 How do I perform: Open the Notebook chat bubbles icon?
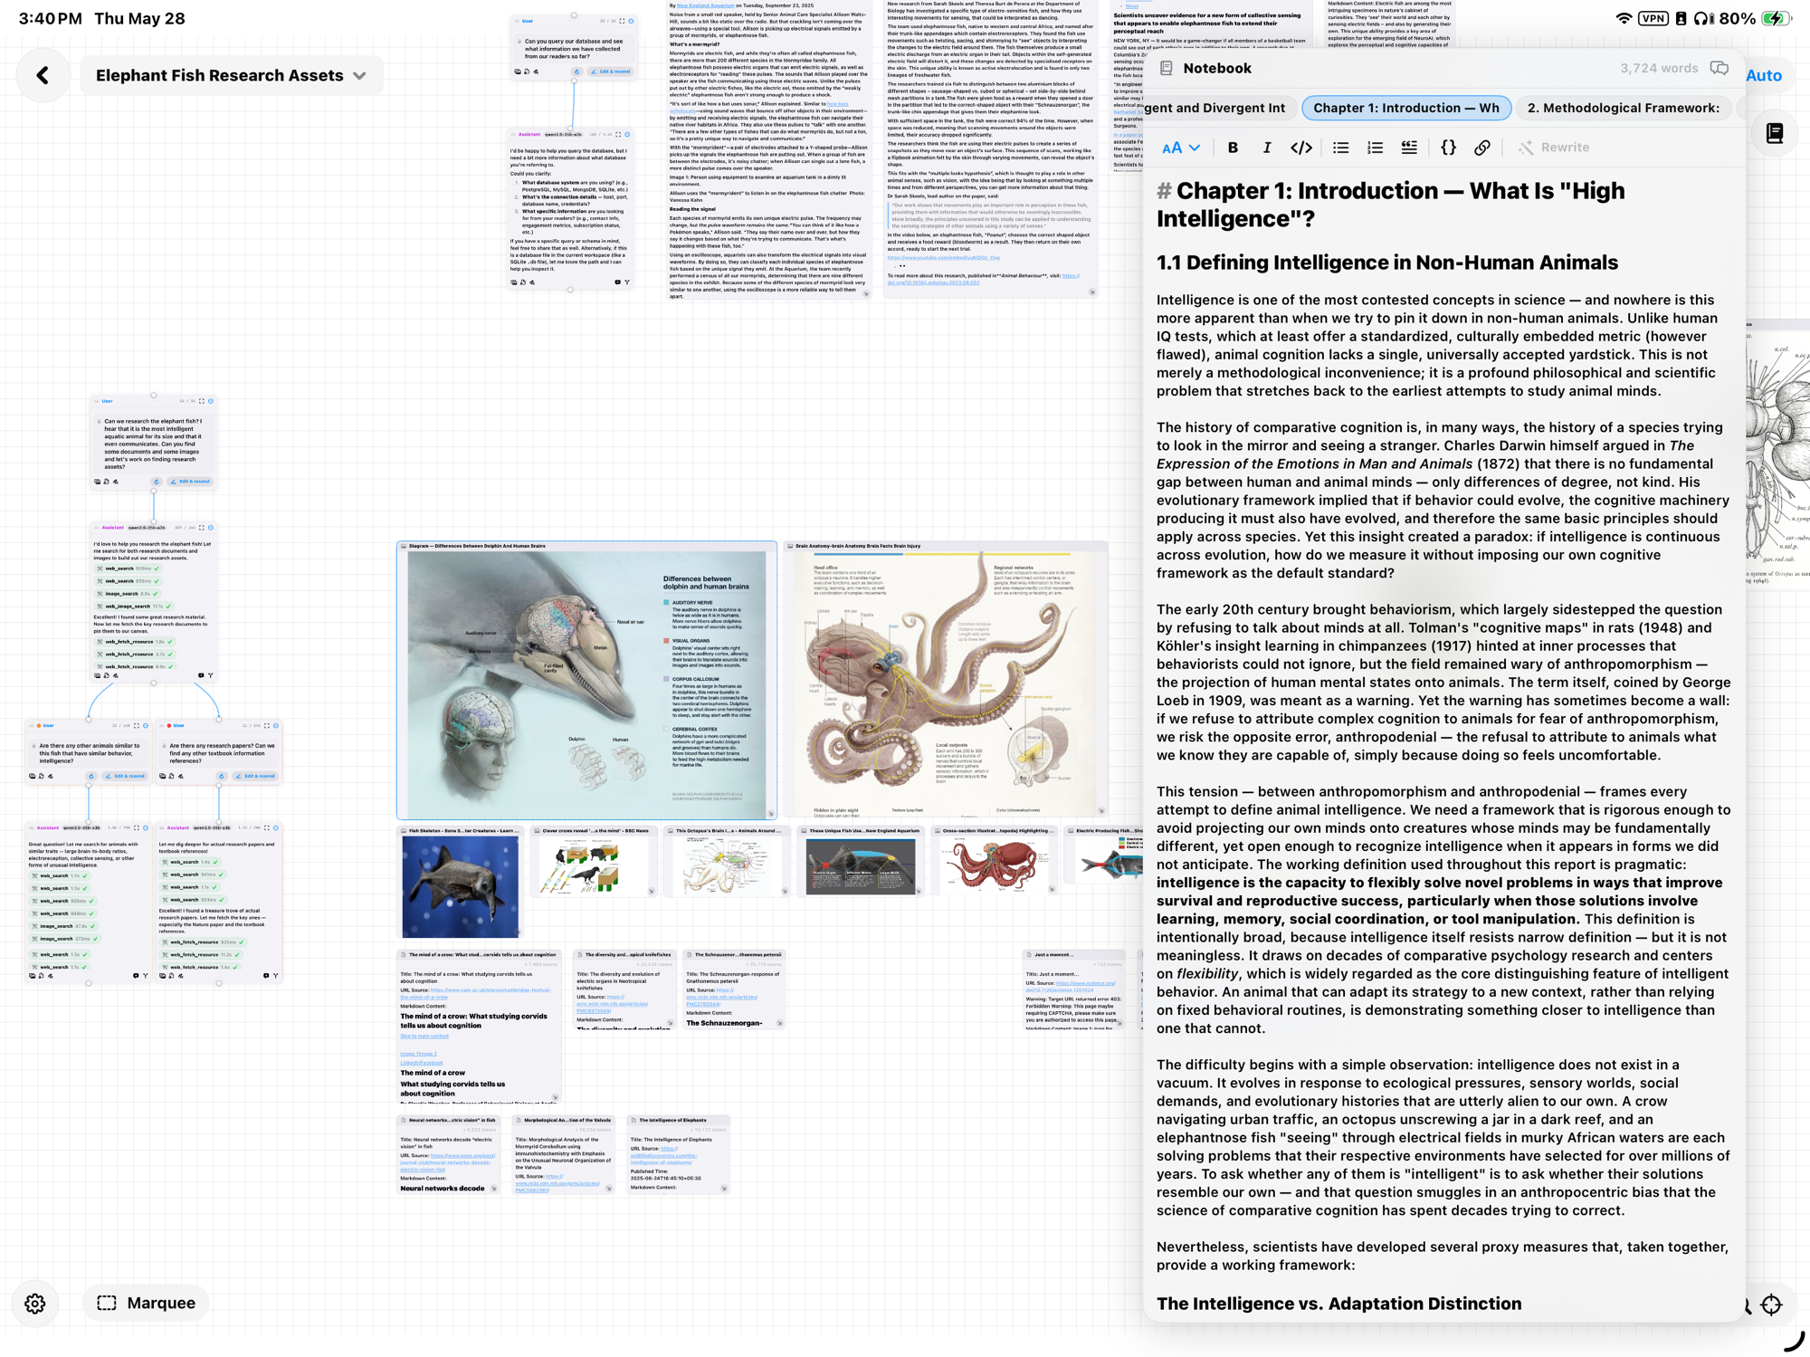pyautogui.click(x=1719, y=69)
